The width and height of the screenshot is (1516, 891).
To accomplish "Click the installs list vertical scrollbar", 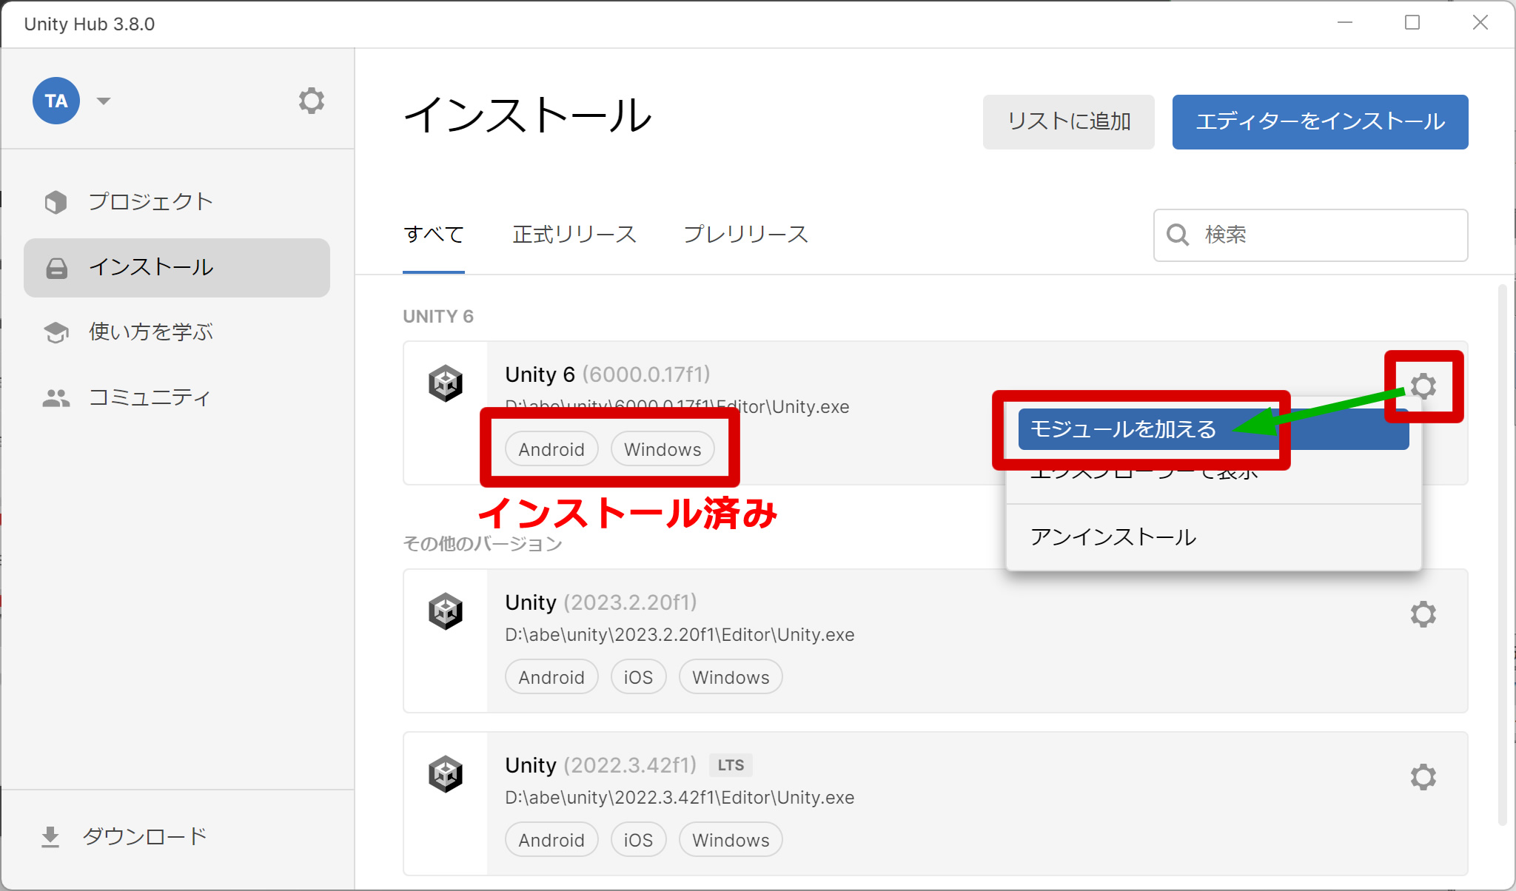I will 1502,555.
